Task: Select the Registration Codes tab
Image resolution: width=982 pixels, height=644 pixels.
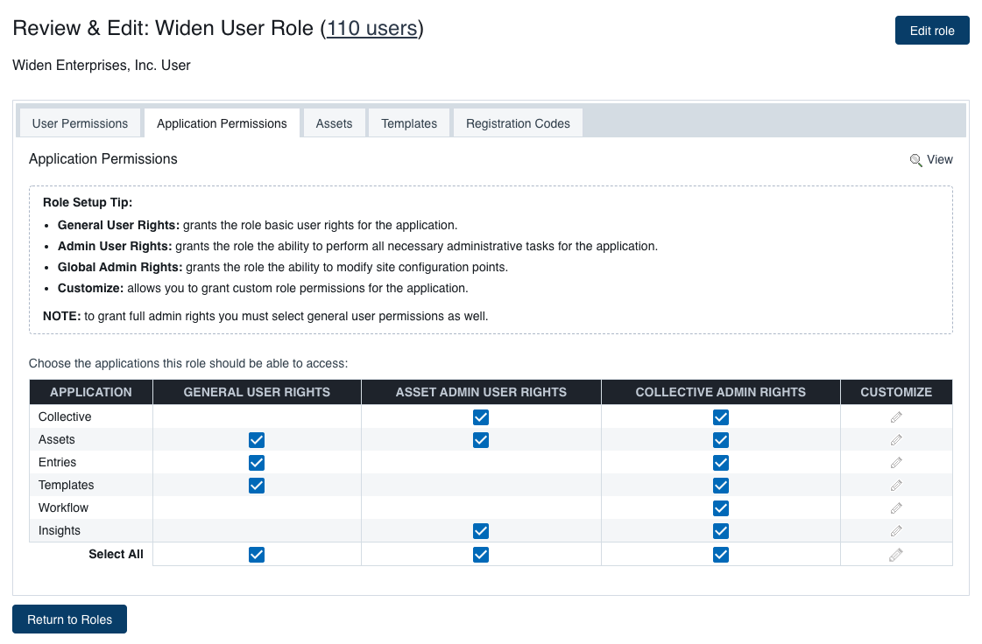Action: click(x=518, y=122)
